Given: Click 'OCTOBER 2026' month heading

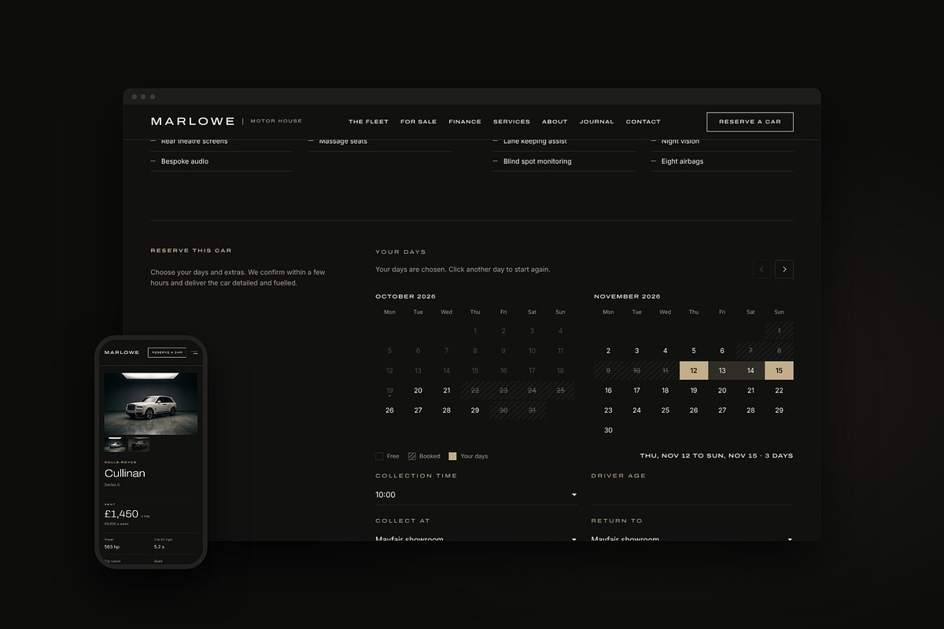Looking at the screenshot, I should click(405, 296).
